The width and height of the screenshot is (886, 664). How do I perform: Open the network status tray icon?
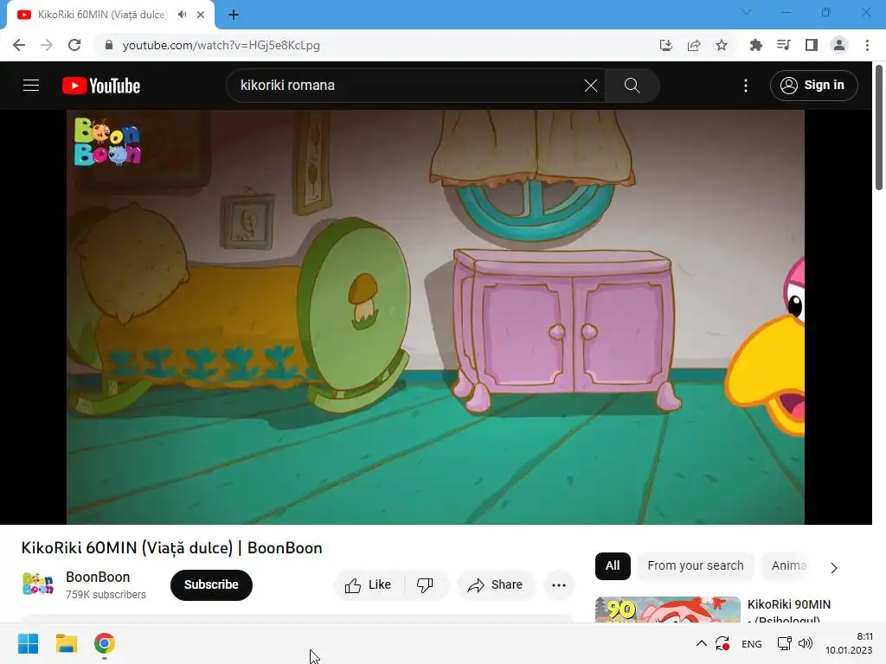[784, 643]
